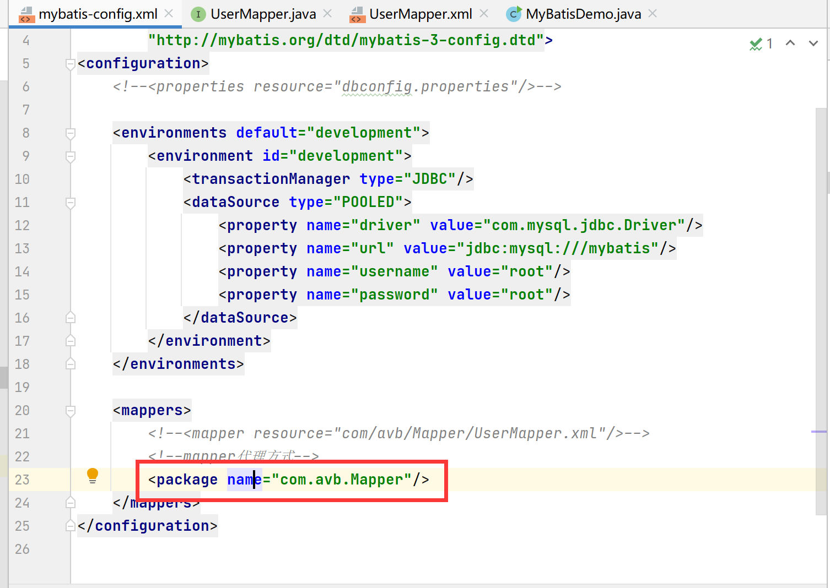Viewport: 830px width, 588px height.
Task: Click "root" value on the password property line
Action: click(527, 295)
